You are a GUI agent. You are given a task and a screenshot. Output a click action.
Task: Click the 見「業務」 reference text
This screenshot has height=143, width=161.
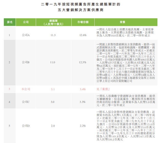pos(103,89)
